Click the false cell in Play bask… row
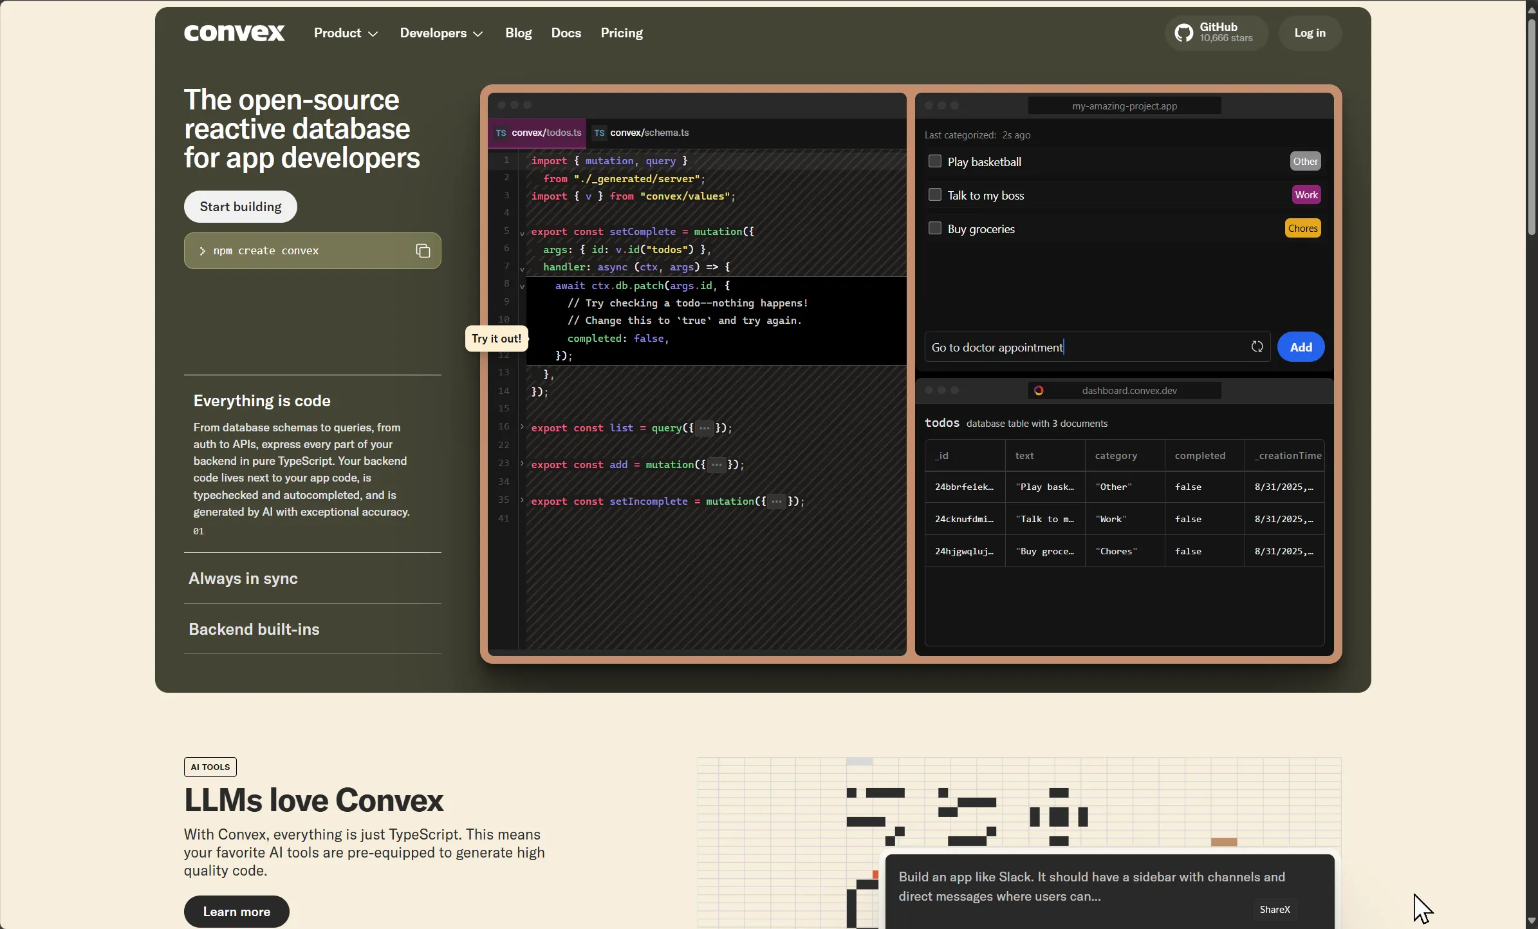The image size is (1538, 929). click(x=1205, y=487)
